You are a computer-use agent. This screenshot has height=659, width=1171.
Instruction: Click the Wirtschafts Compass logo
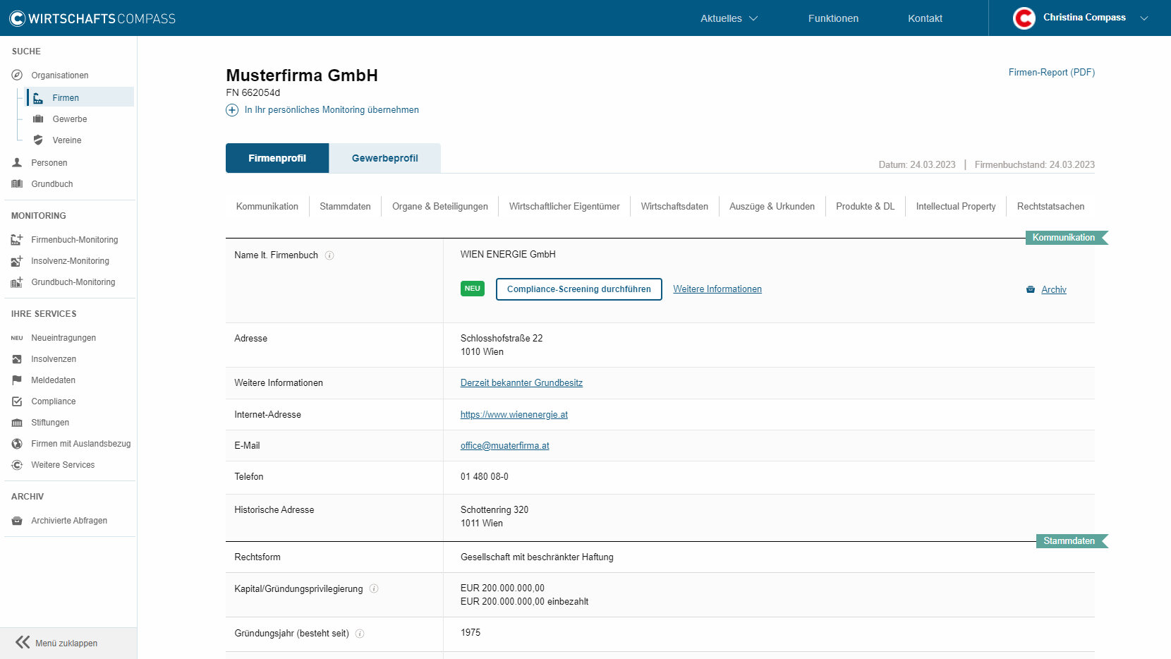92,18
